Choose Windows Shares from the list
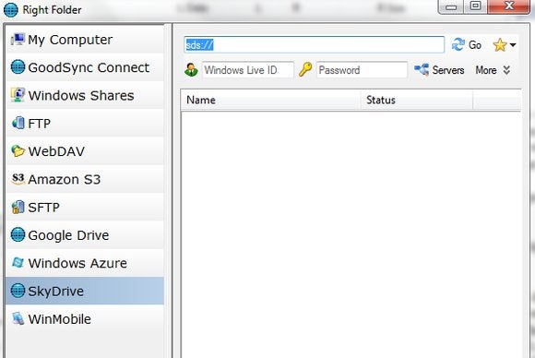 click(85, 95)
